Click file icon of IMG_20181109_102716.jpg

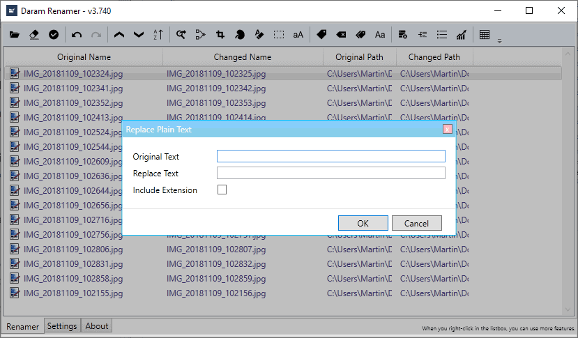(15, 220)
